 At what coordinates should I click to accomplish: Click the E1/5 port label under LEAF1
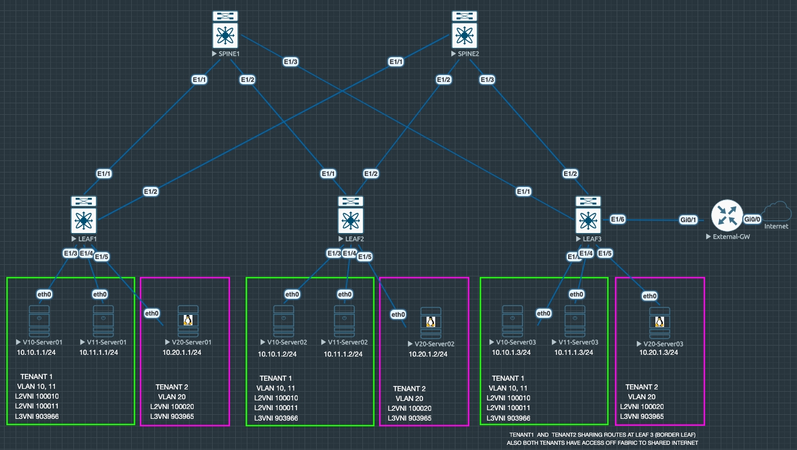pos(101,257)
